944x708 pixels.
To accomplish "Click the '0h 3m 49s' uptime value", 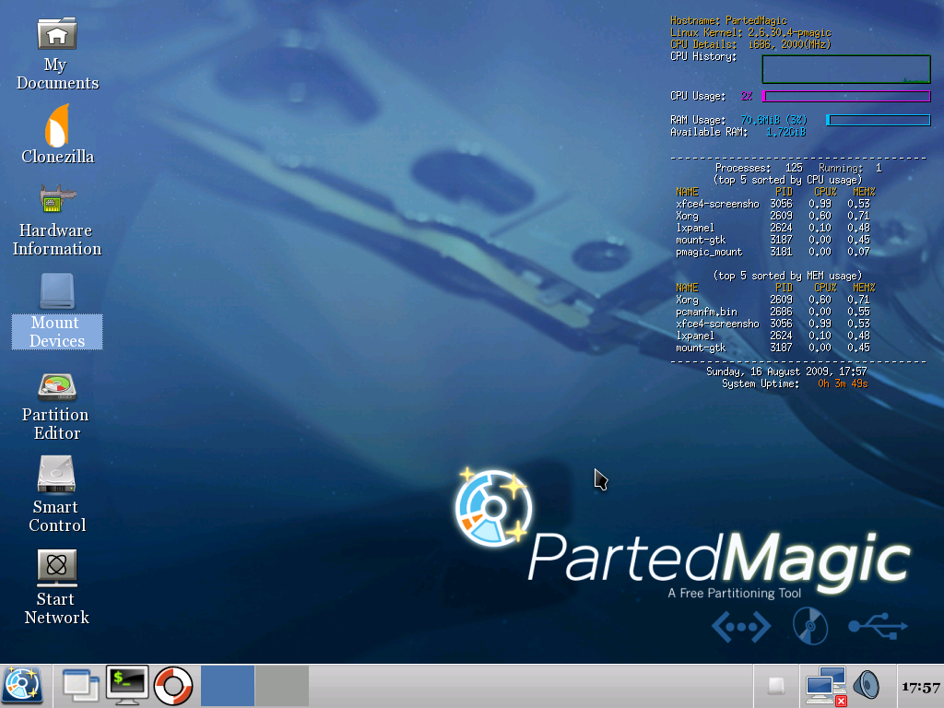I will click(x=843, y=383).
